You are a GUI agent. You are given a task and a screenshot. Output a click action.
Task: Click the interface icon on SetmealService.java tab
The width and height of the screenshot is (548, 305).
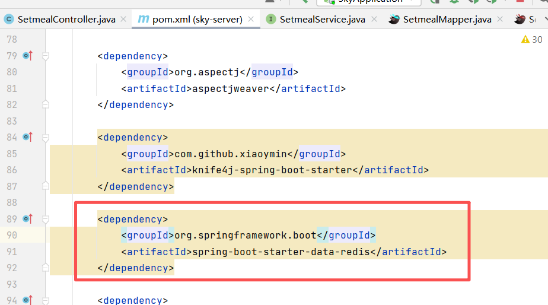(x=271, y=19)
